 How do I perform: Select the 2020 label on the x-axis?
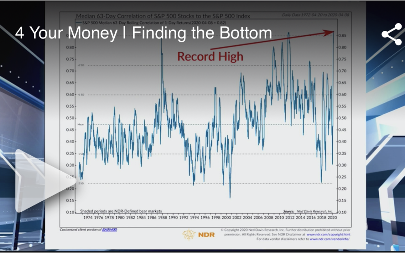click(332, 217)
